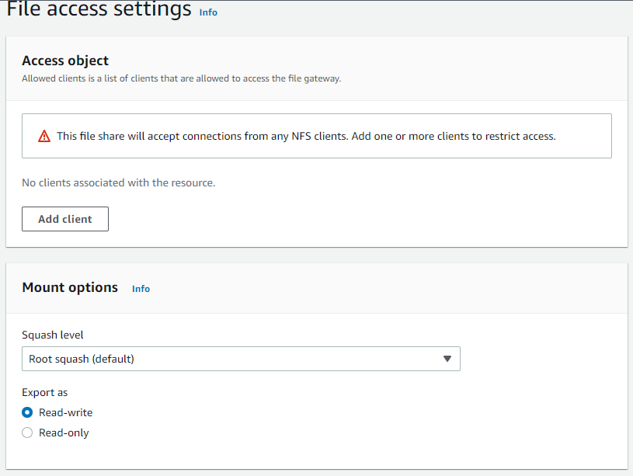Click the File access settings page title
The image size is (633, 476).
[99, 10]
